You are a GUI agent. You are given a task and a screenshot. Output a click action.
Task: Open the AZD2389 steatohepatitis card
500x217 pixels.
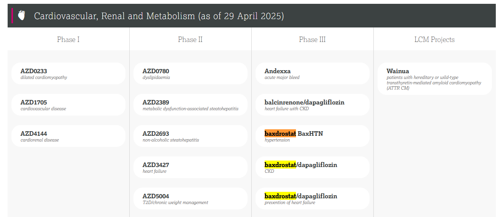point(190,105)
